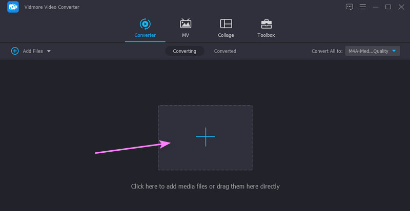Click the Add Files button label

[x=34, y=51]
